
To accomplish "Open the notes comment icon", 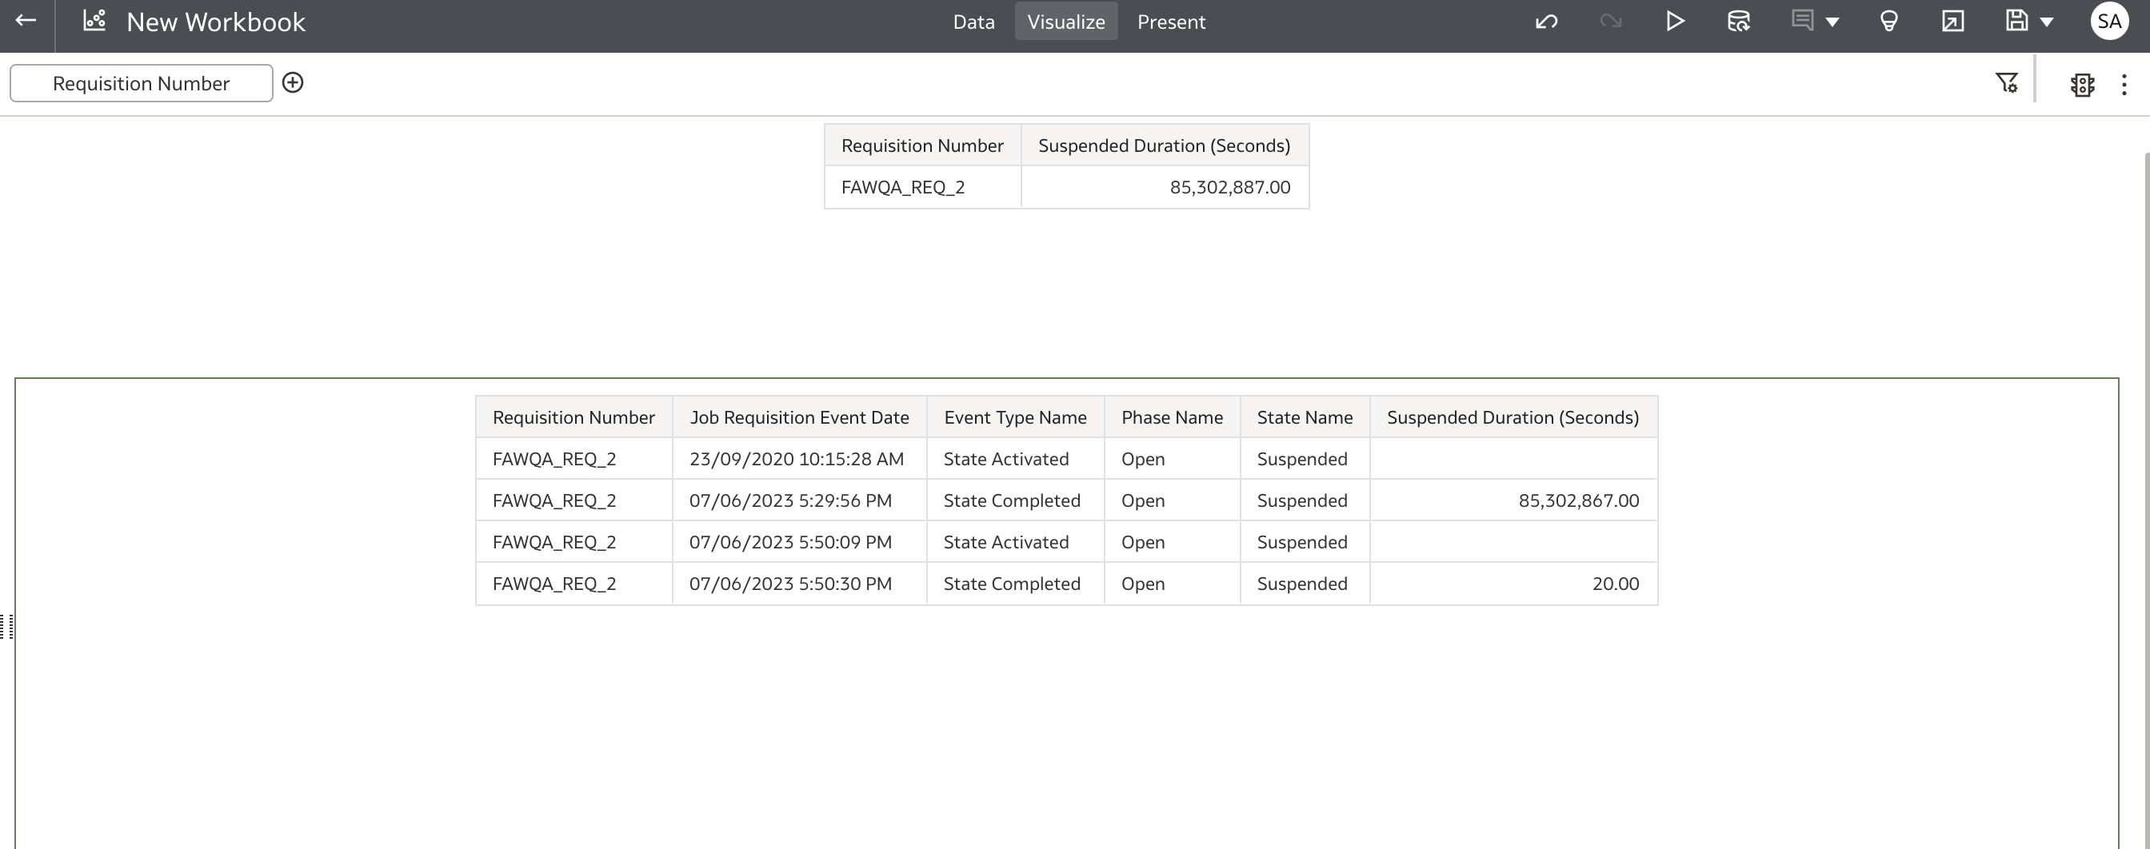I will 1802,21.
